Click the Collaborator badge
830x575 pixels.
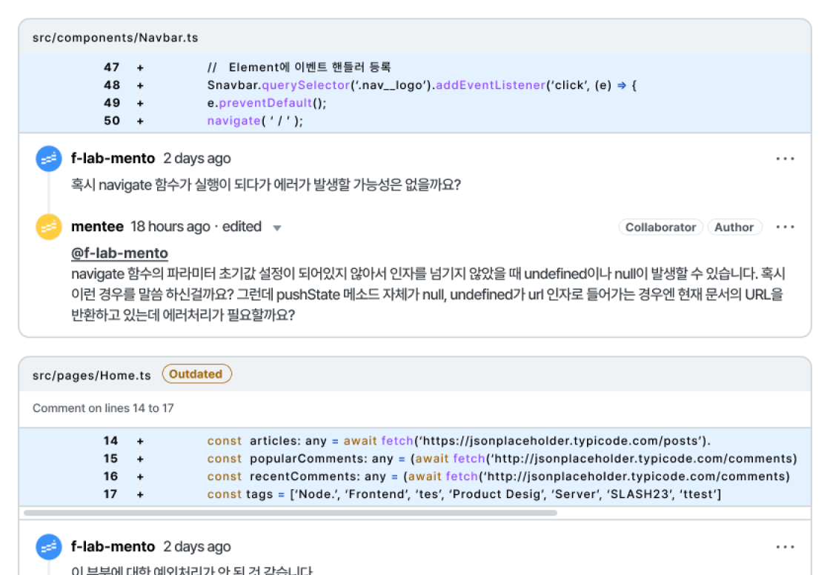point(660,227)
